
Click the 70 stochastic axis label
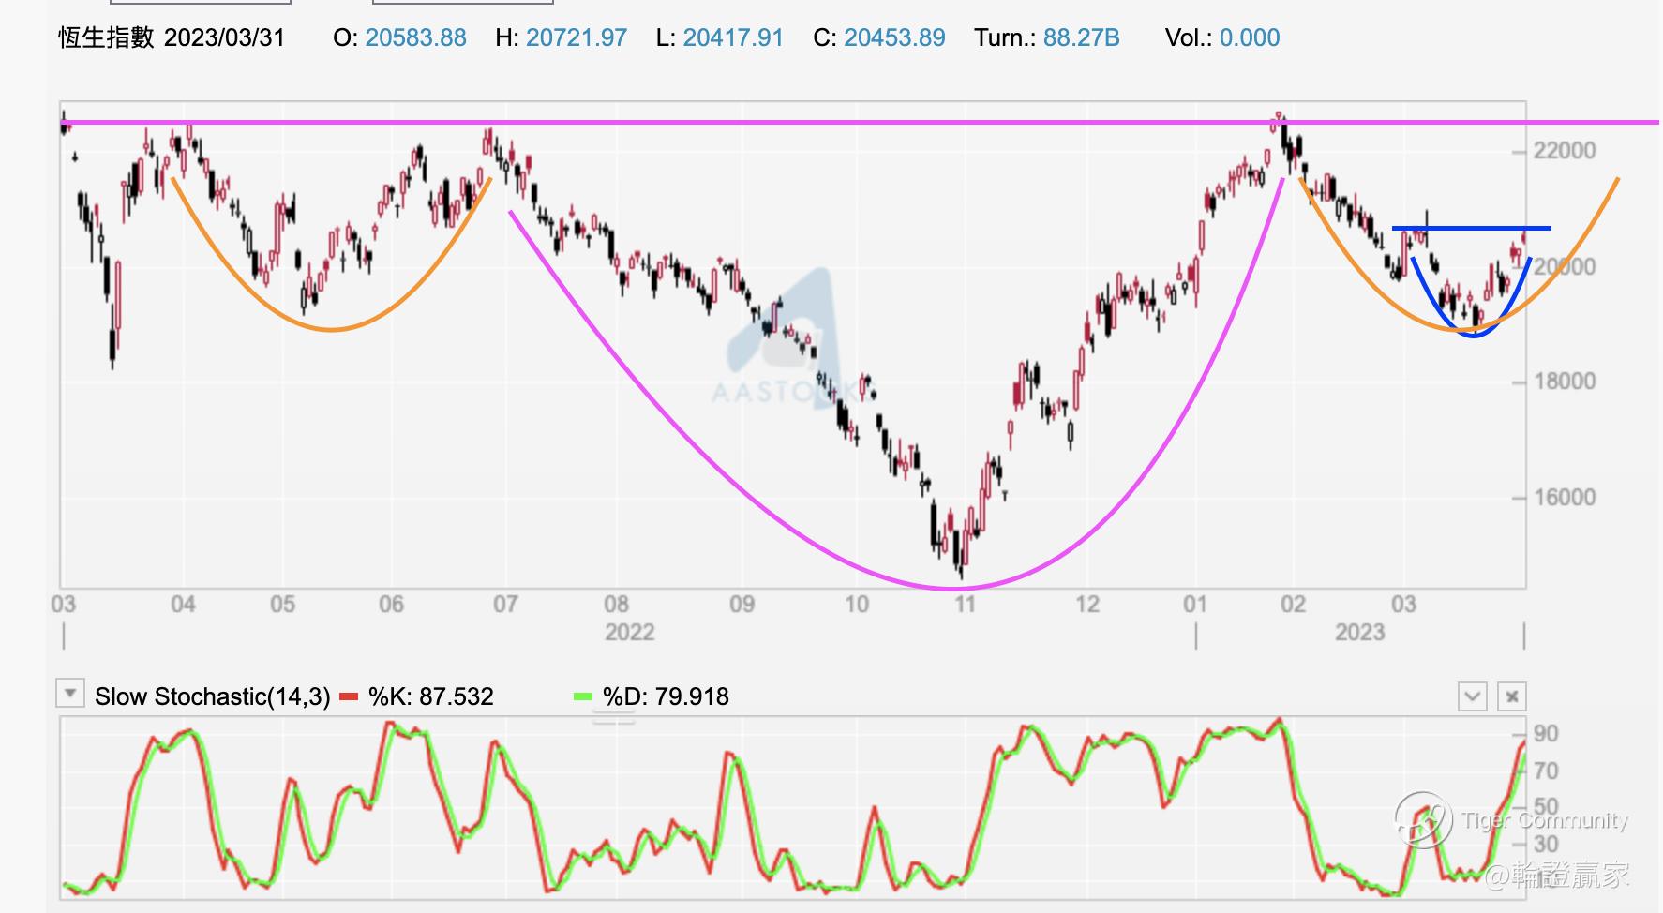pyautogui.click(x=1546, y=771)
